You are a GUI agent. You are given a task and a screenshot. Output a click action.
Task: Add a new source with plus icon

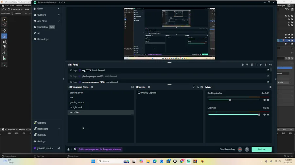pyautogui.click(x=149, y=87)
